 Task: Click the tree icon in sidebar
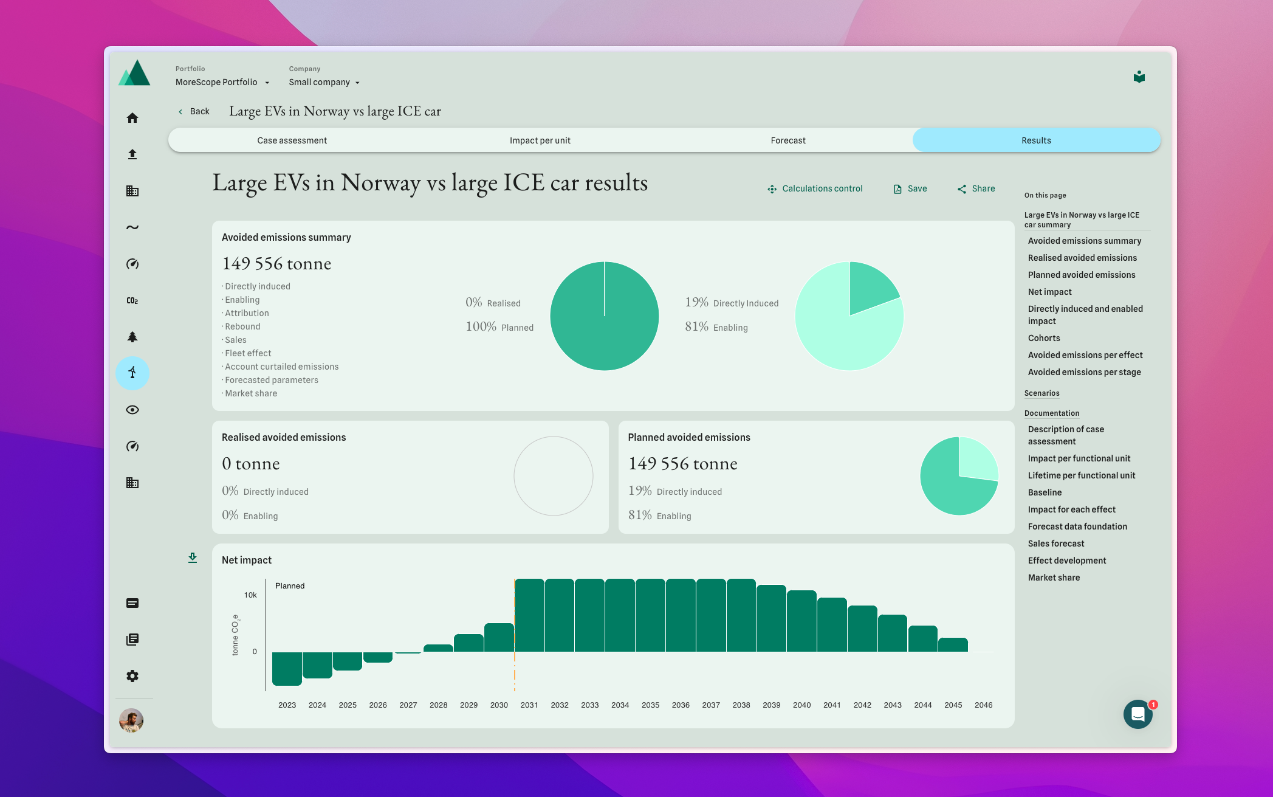tap(132, 337)
